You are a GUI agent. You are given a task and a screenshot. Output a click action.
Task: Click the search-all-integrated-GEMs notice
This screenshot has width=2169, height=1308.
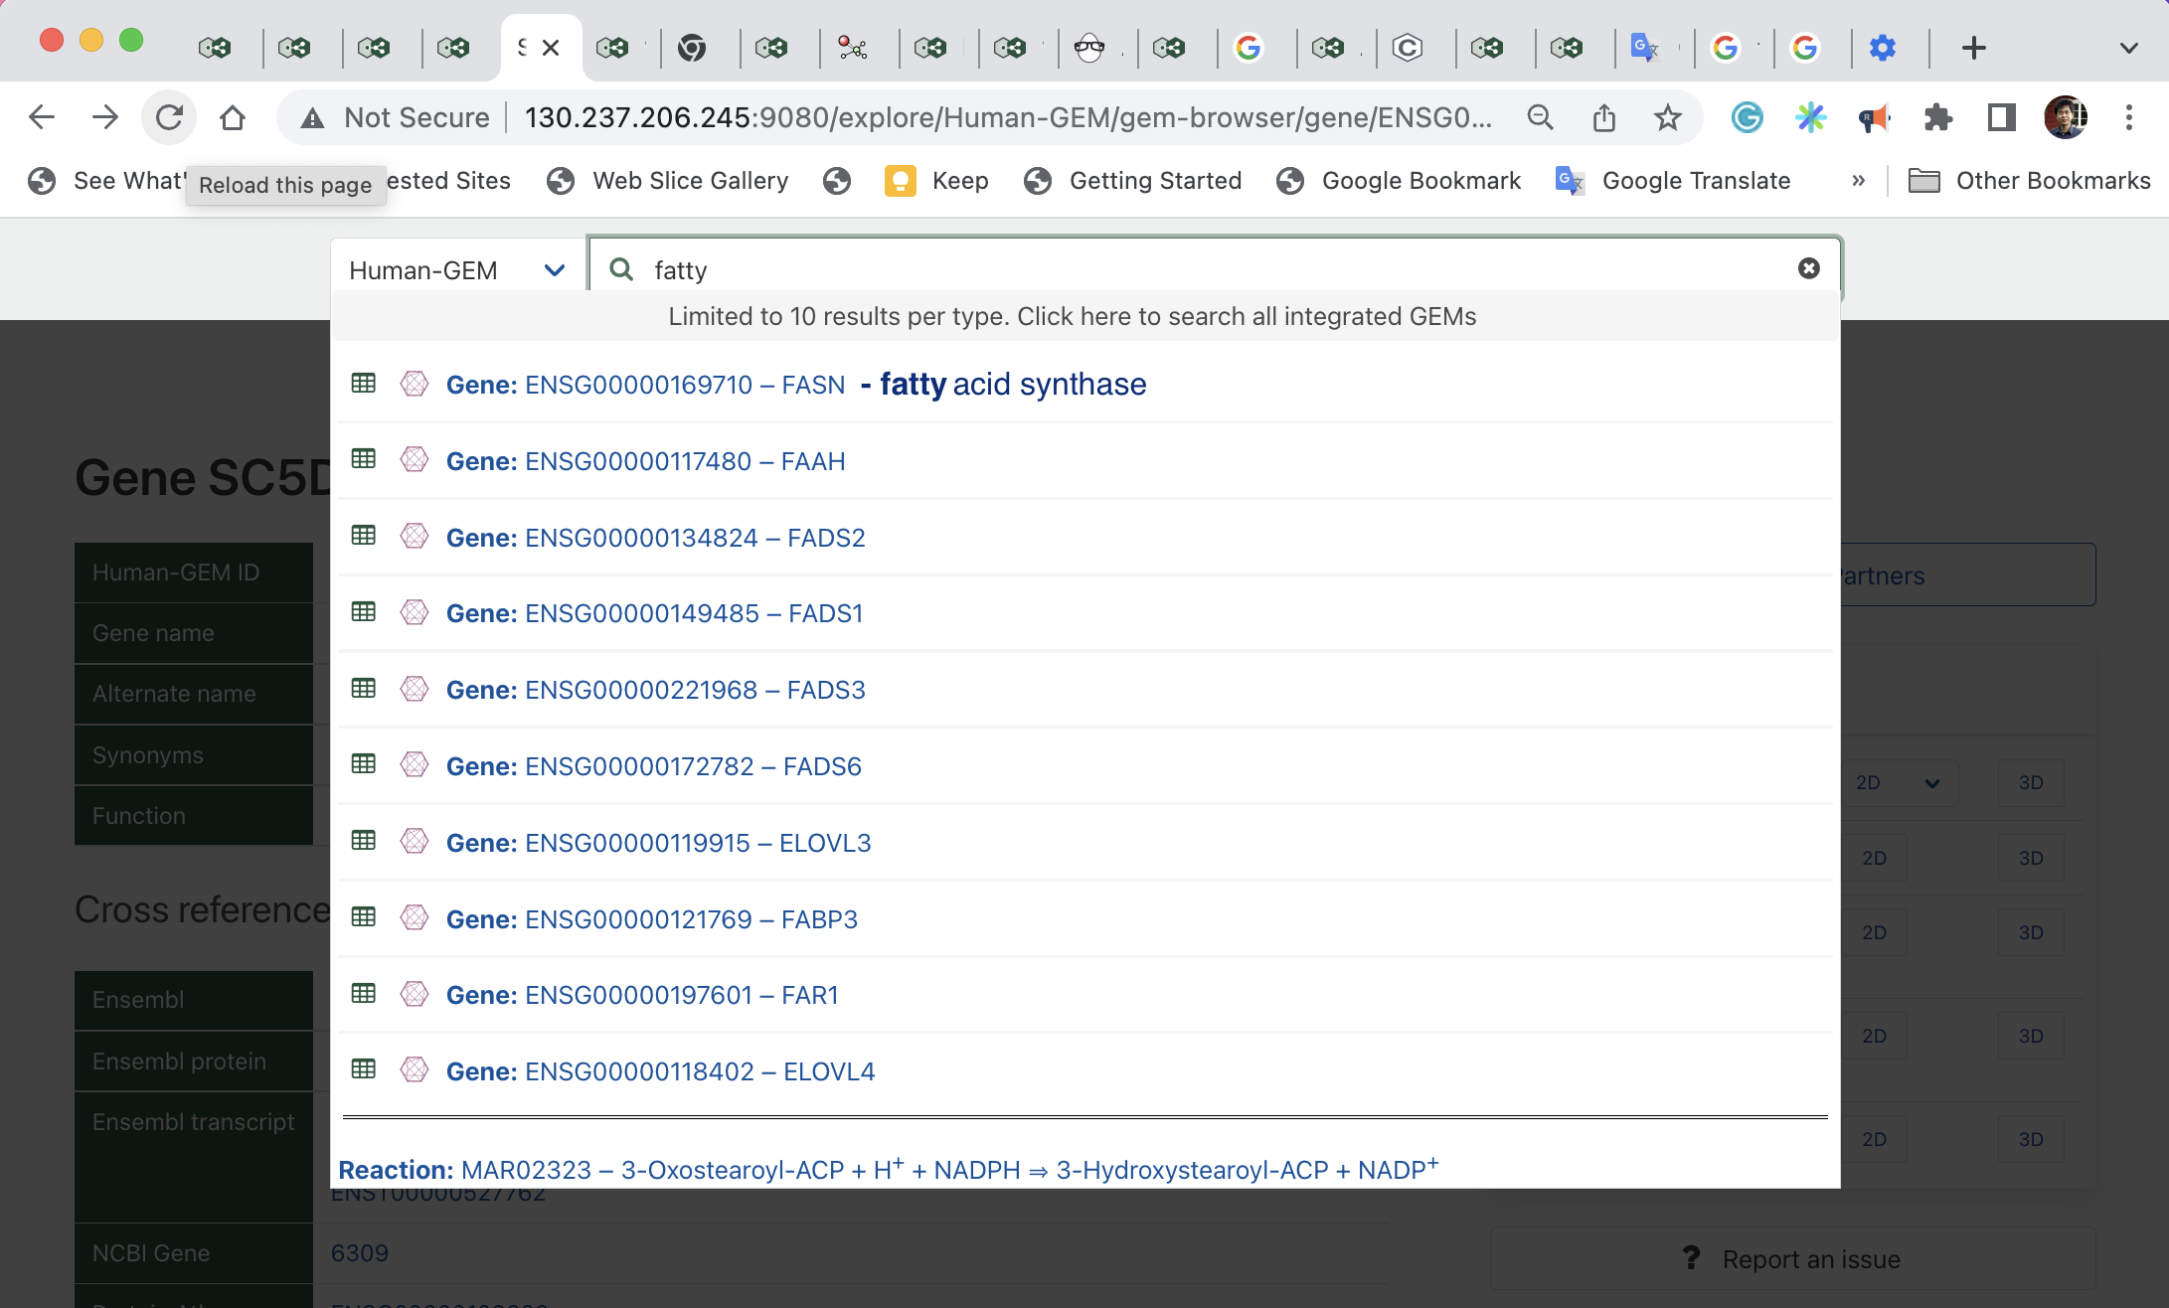click(x=1072, y=316)
